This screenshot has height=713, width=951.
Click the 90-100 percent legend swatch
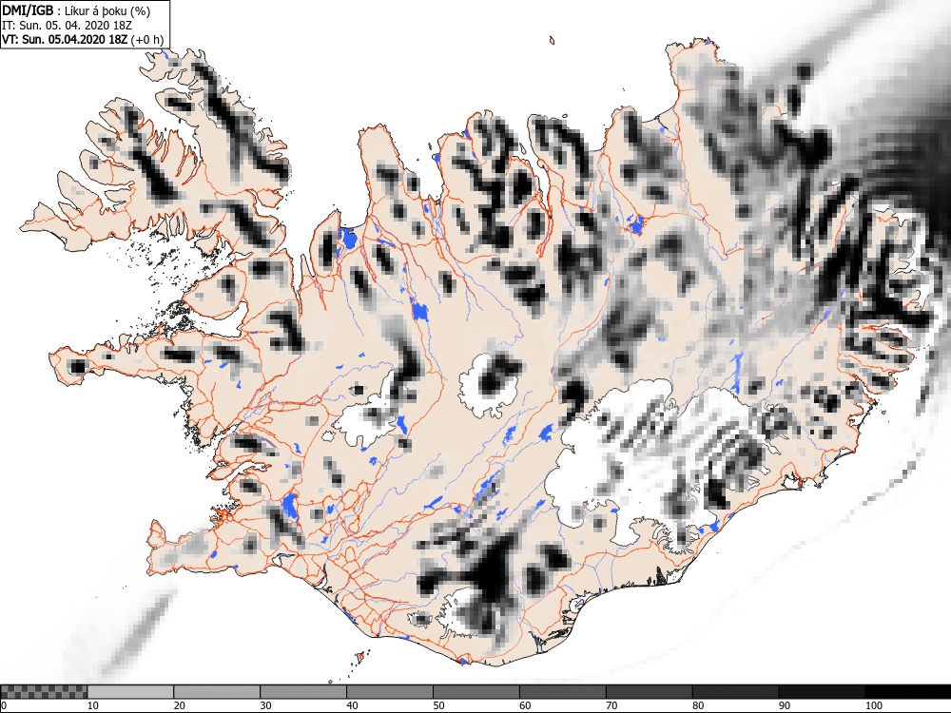point(822,692)
